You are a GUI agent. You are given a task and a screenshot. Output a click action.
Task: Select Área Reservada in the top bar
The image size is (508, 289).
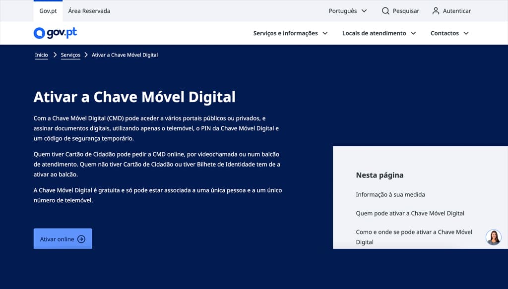click(89, 10)
